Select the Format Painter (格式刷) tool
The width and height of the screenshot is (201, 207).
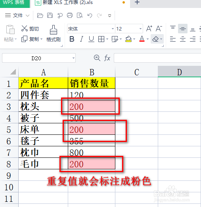(x=54, y=34)
